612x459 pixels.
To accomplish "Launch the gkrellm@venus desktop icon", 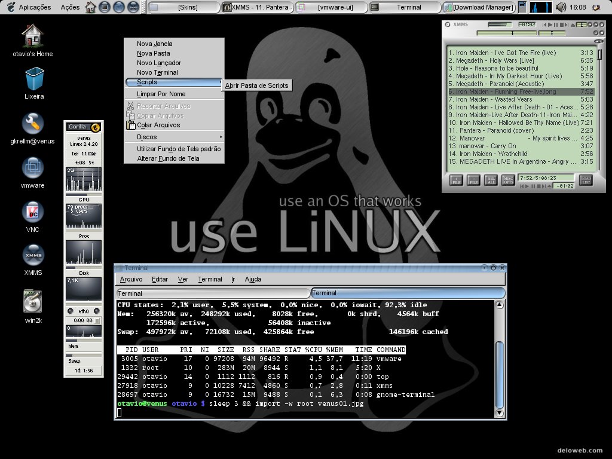I will click(32, 128).
